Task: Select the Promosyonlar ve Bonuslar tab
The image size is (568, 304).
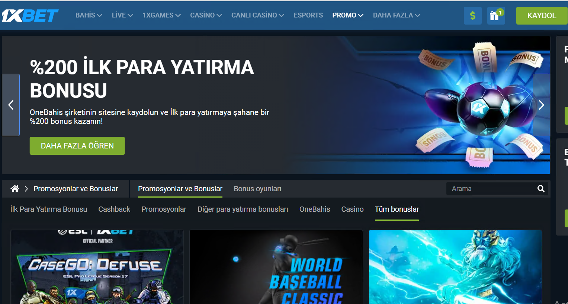Action: (x=180, y=189)
